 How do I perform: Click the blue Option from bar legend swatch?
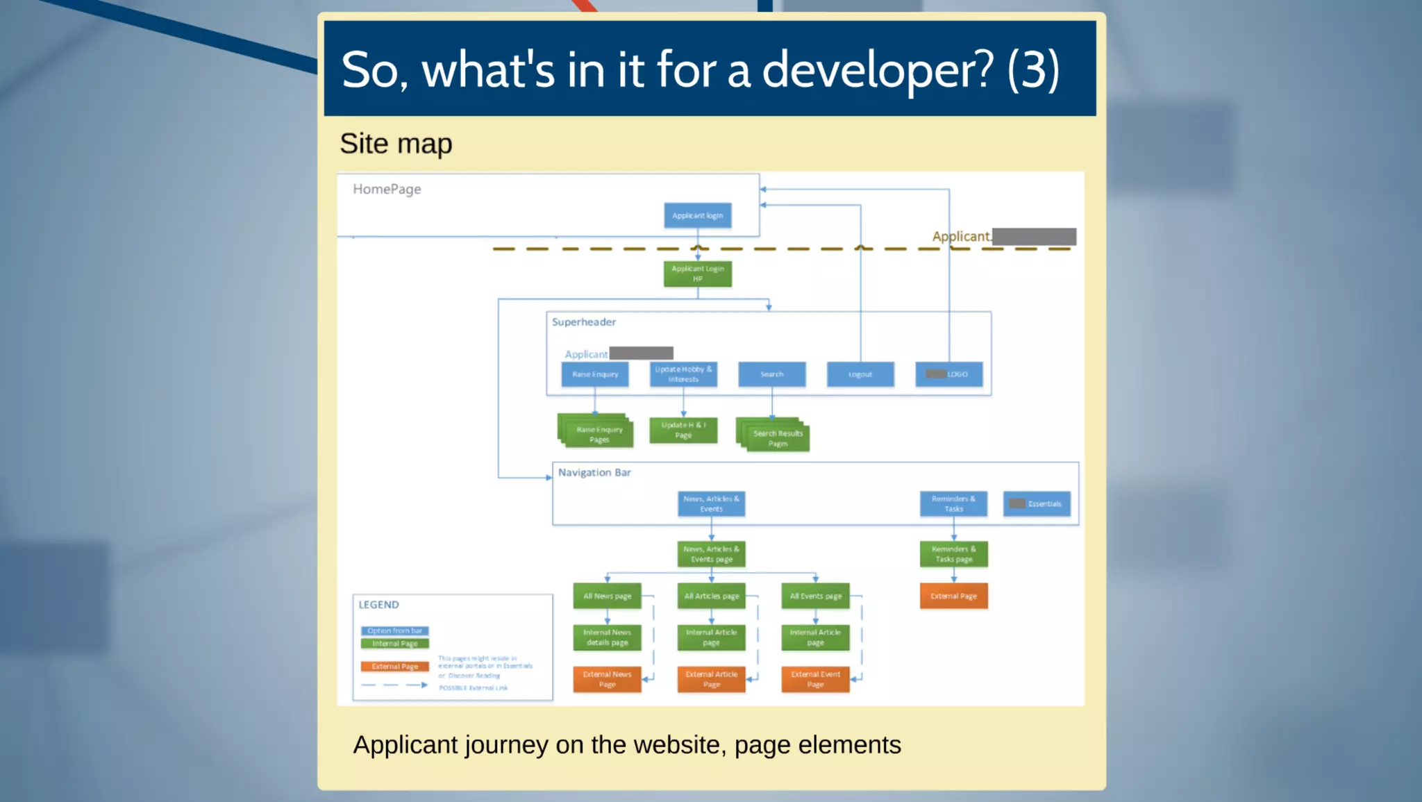coord(394,630)
